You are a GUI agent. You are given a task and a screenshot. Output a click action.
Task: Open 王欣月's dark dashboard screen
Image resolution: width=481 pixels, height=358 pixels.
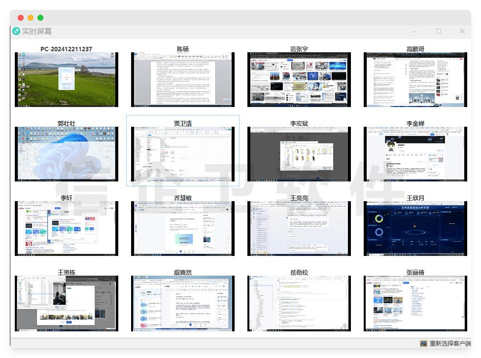415,228
